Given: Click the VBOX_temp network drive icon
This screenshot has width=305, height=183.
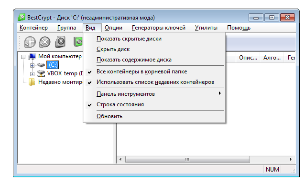Looking at the screenshot, I should pyautogui.click(x=41, y=73).
